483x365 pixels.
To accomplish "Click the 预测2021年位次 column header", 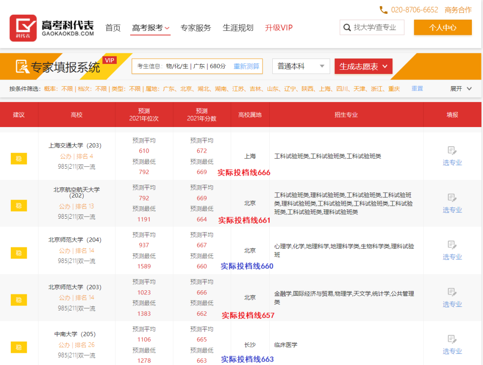I will click(x=144, y=115).
